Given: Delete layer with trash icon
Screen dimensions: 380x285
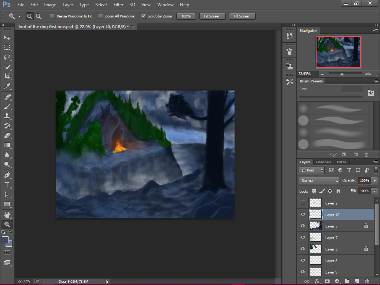Looking at the screenshot, I should pyautogui.click(x=367, y=281).
